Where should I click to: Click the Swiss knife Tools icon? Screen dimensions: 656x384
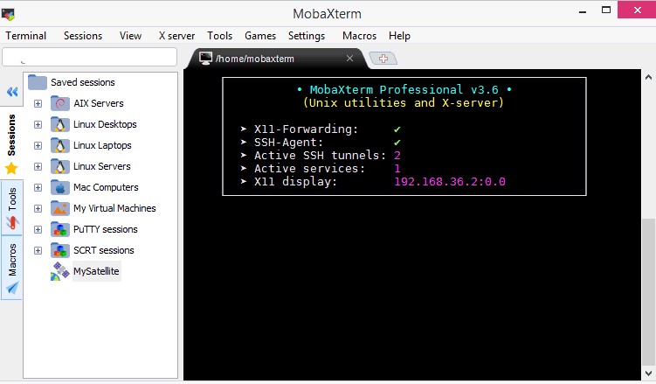12,223
